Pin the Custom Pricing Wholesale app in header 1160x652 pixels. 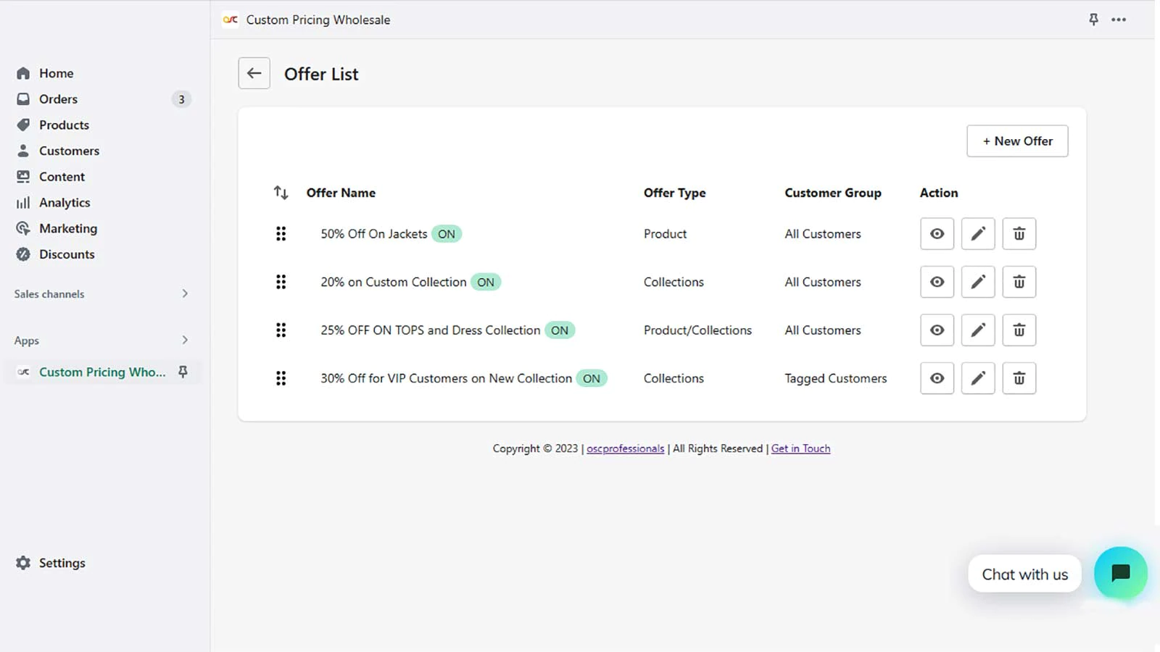point(1093,20)
